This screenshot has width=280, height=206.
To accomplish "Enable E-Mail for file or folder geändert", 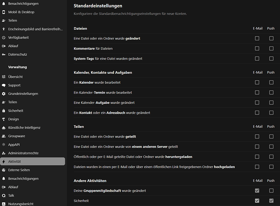I will click(x=257, y=38).
